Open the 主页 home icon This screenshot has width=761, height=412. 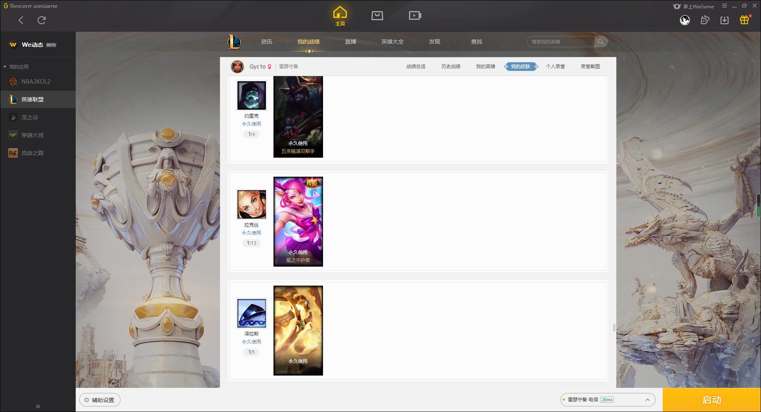click(340, 16)
